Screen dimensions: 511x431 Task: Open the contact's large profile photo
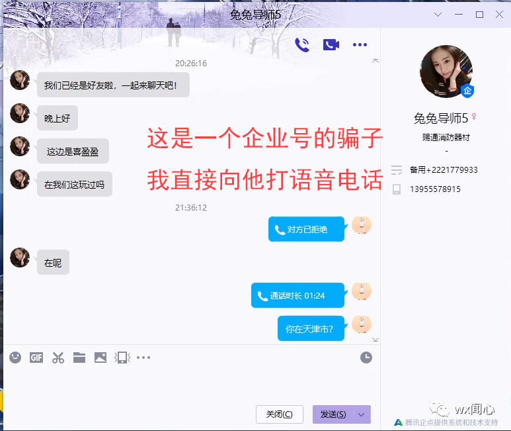click(446, 72)
